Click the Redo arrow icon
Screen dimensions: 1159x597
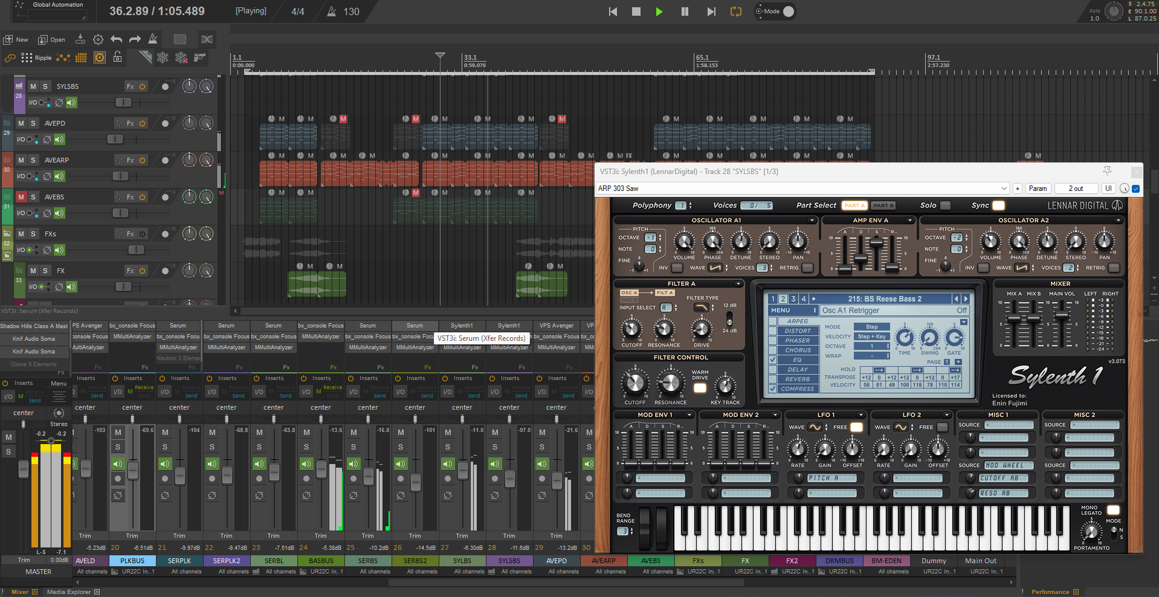pyautogui.click(x=135, y=39)
